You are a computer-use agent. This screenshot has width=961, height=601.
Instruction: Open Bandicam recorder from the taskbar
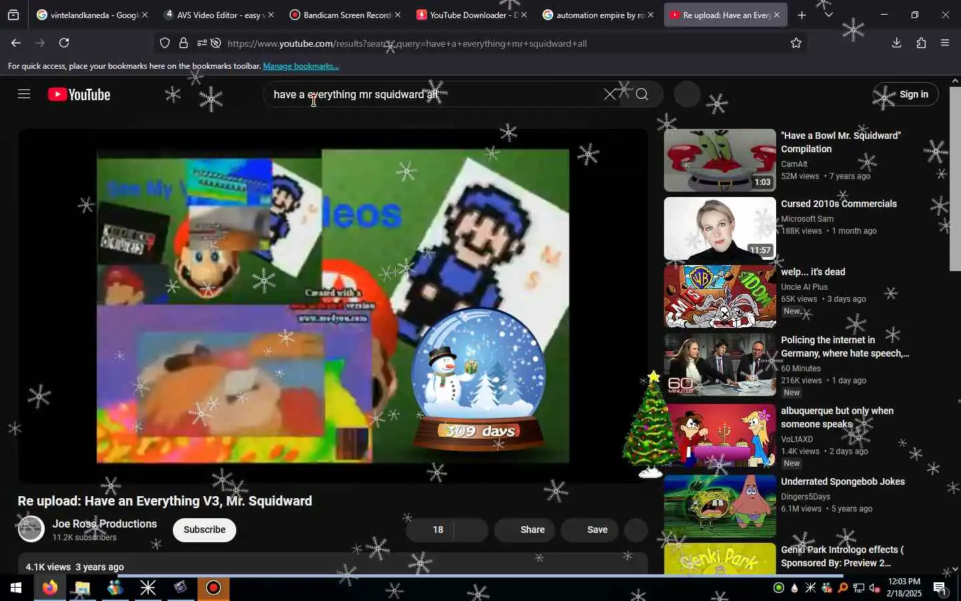214,588
